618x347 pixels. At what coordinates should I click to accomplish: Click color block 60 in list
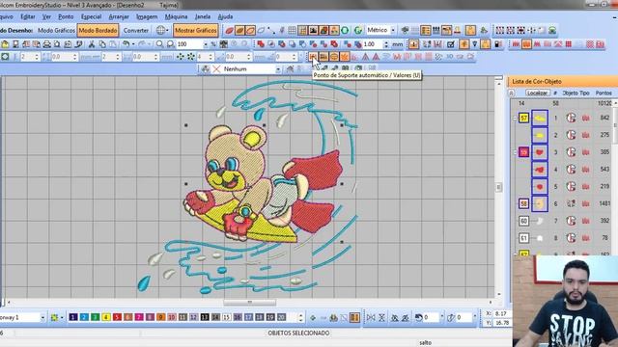click(x=523, y=221)
